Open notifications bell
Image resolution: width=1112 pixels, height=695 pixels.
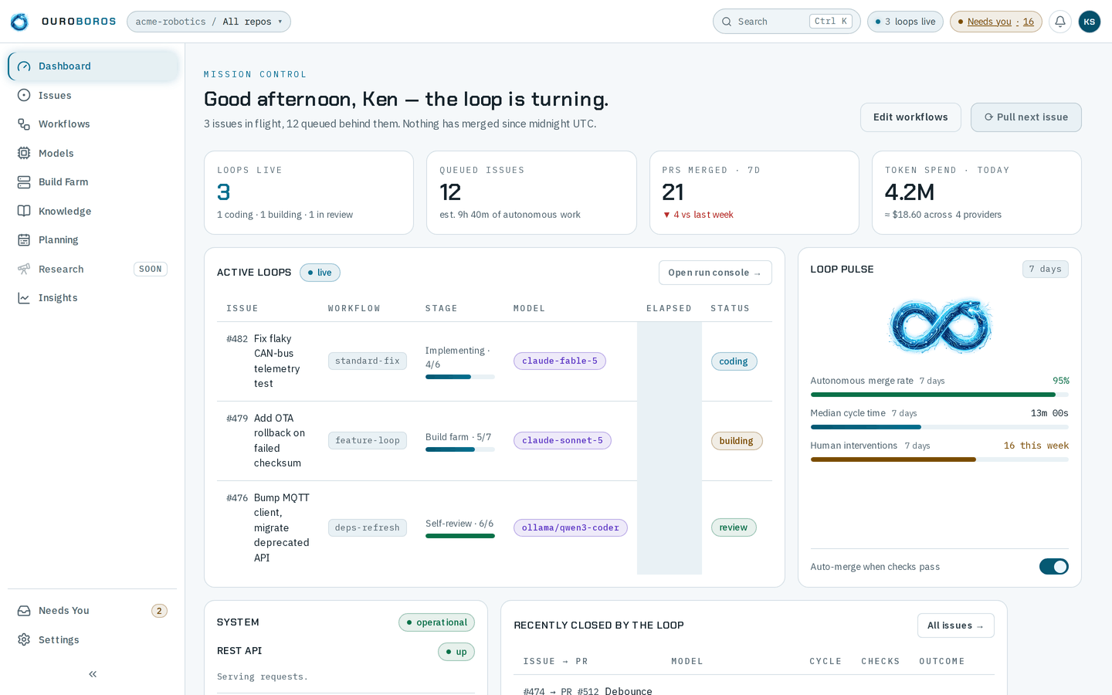click(x=1060, y=22)
